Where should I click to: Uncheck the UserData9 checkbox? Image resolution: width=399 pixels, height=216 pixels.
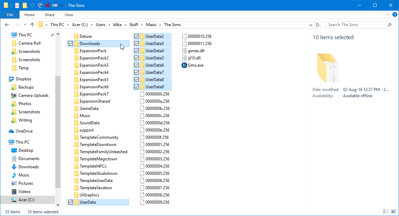[136, 87]
